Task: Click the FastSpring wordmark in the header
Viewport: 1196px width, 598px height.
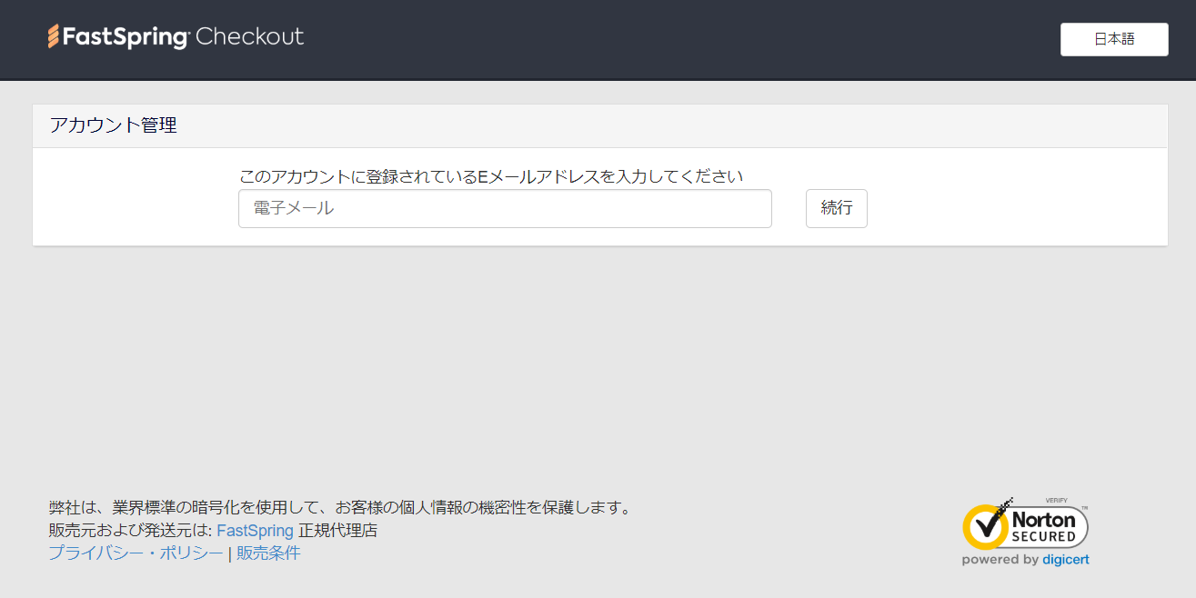Action: click(x=124, y=37)
